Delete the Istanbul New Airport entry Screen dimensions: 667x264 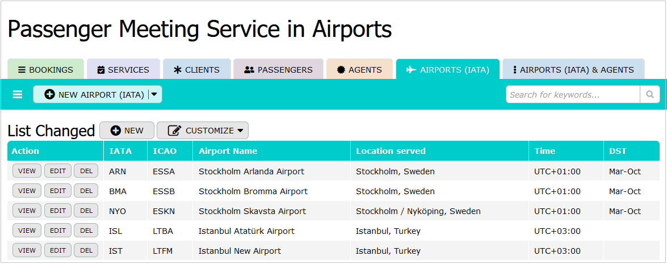coord(86,250)
